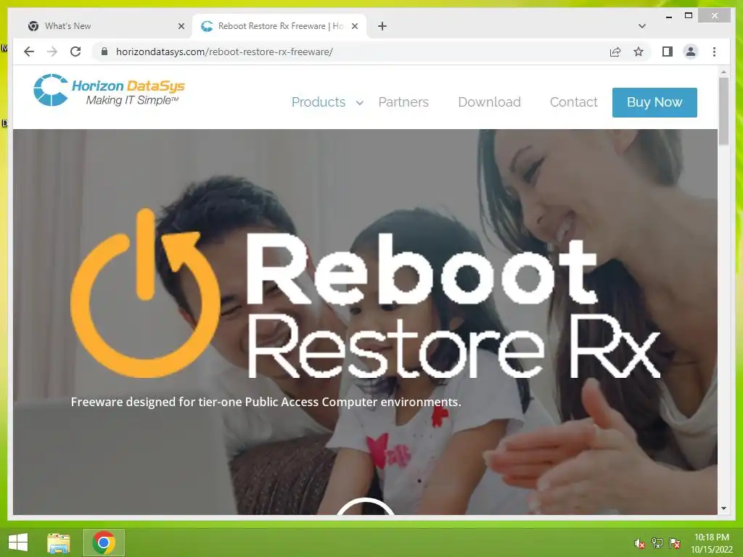Open the tab search dropdown arrow
The height and width of the screenshot is (557, 743).
click(642, 26)
